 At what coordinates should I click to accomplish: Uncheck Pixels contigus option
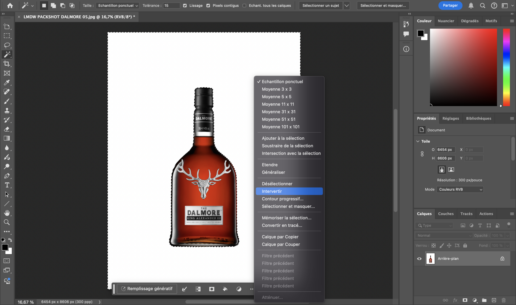pyautogui.click(x=208, y=6)
